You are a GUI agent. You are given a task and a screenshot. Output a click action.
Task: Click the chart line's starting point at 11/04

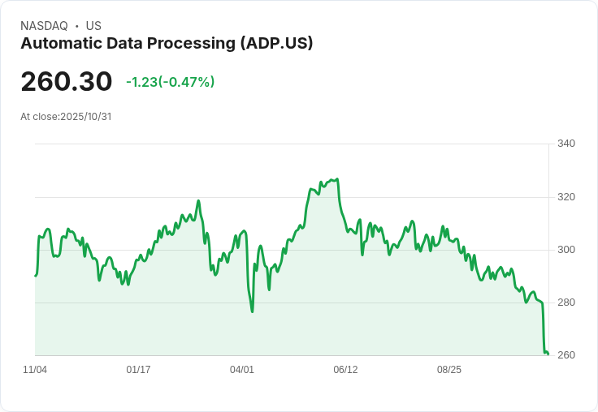tap(35, 277)
